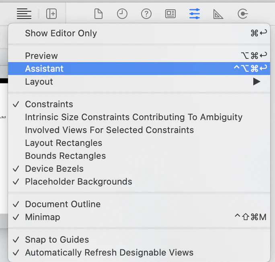The width and height of the screenshot is (275, 262).
Task: Uncheck Automatically Refresh Designable Views
Action: click(x=139, y=252)
